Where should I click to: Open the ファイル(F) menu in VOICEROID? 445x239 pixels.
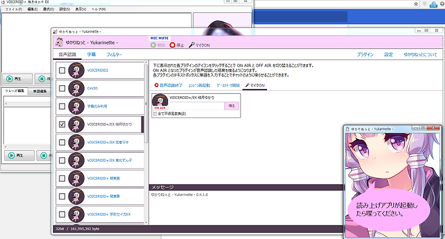[14, 9]
